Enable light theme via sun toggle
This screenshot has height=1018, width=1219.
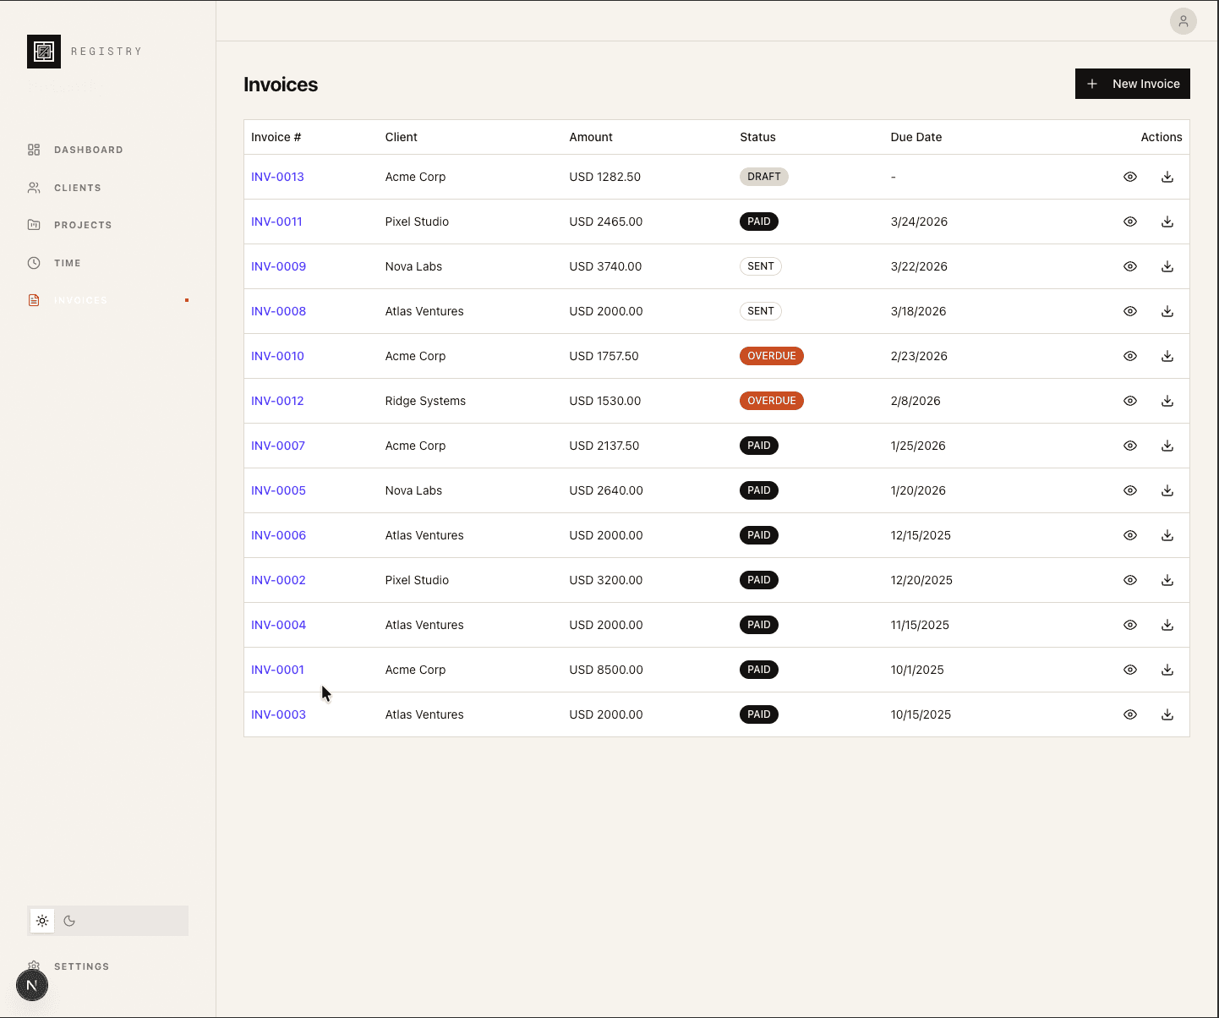(42, 921)
